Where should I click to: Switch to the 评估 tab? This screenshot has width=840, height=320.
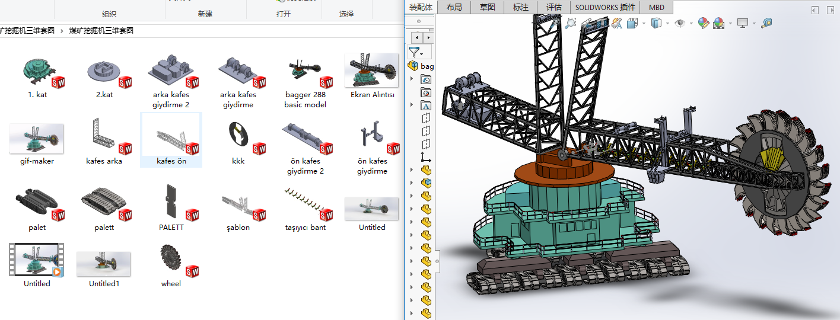(553, 7)
